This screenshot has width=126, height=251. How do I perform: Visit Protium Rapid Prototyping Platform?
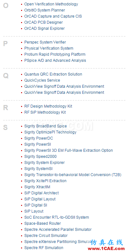point(55,54)
